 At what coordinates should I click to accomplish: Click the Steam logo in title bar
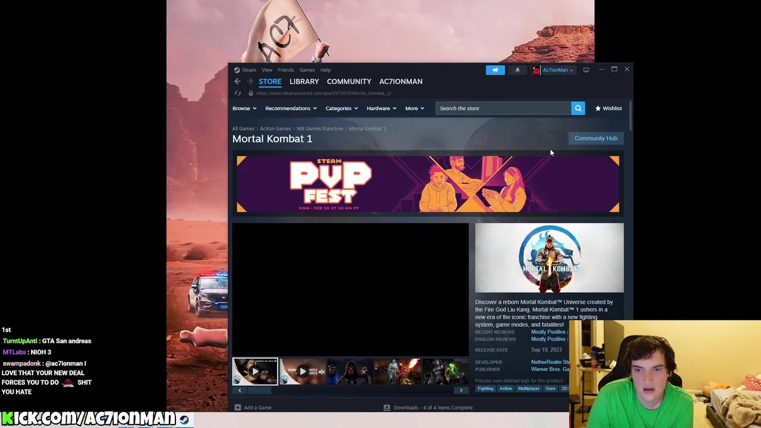237,70
